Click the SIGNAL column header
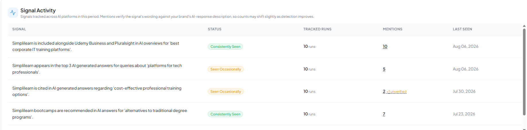This screenshot has height=130, width=527. coord(19,29)
